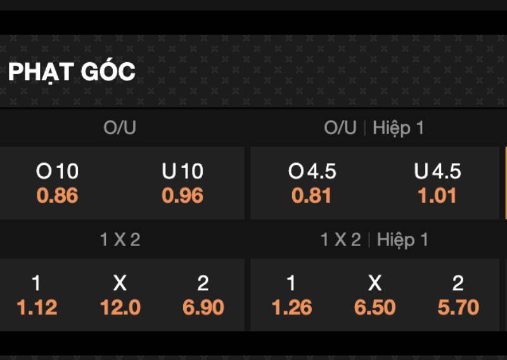The width and height of the screenshot is (507, 360).
Task: Choose first-half draw at 6.50
Action: 375,295
